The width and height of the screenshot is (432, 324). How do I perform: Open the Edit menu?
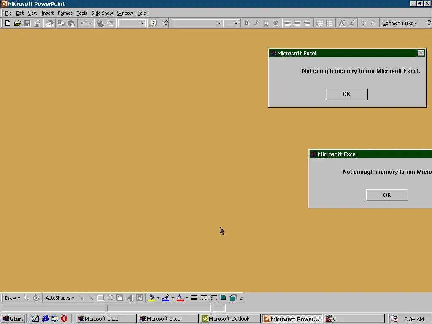(19, 13)
